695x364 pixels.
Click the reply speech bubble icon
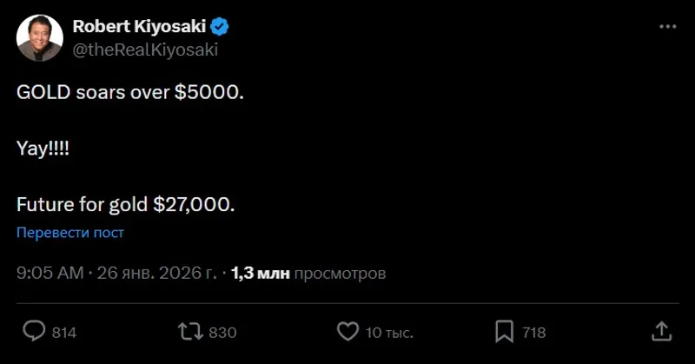34,331
